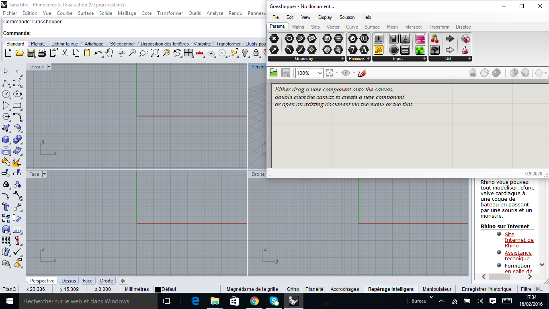549x309 pixels.
Task: Switch to the Curve tab in Grasshopper
Action: (352, 27)
